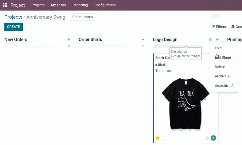Click the New Orders progress bar
Screen dimensions: 242x145
pos(29,46)
